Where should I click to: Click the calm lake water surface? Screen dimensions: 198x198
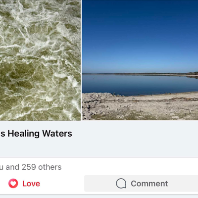tap(140, 85)
